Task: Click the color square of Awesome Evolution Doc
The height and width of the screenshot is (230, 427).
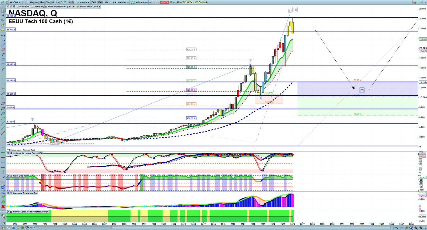Action: point(11,193)
